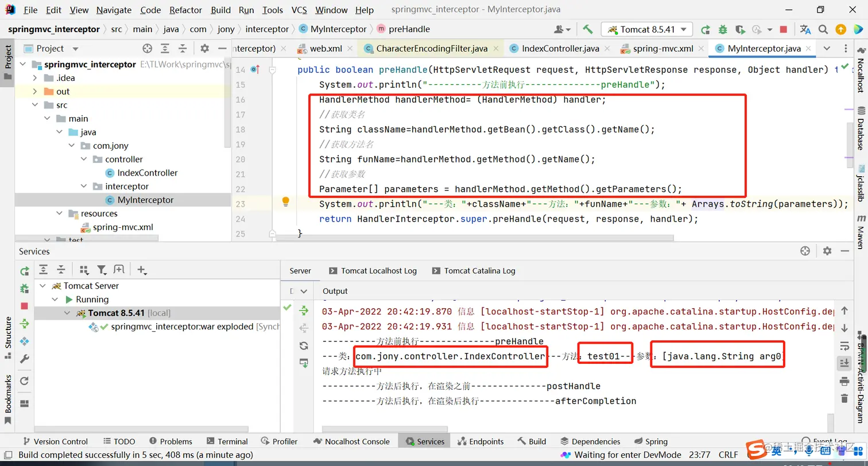This screenshot has width=868, height=466.
Task: Open the Problems tool window
Action: (x=170, y=441)
